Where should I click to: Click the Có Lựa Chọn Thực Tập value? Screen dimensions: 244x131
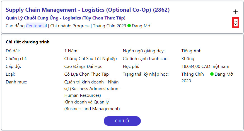click(x=86, y=74)
